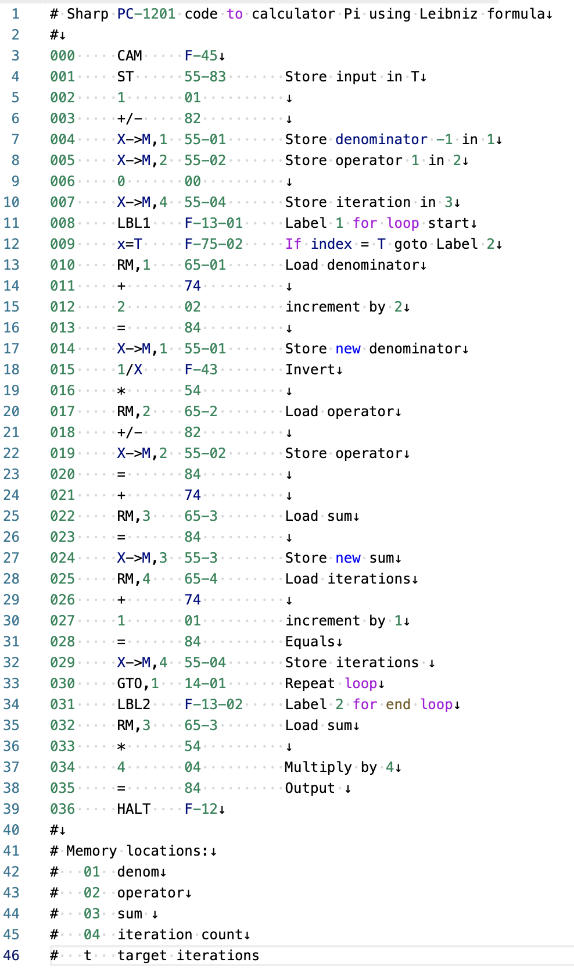Click '1/X' instruction on line 18
The height and width of the screenshot is (980, 574).
point(130,370)
